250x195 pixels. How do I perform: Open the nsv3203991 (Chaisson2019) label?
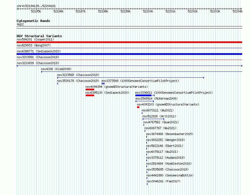pyautogui.click(x=38, y=57)
